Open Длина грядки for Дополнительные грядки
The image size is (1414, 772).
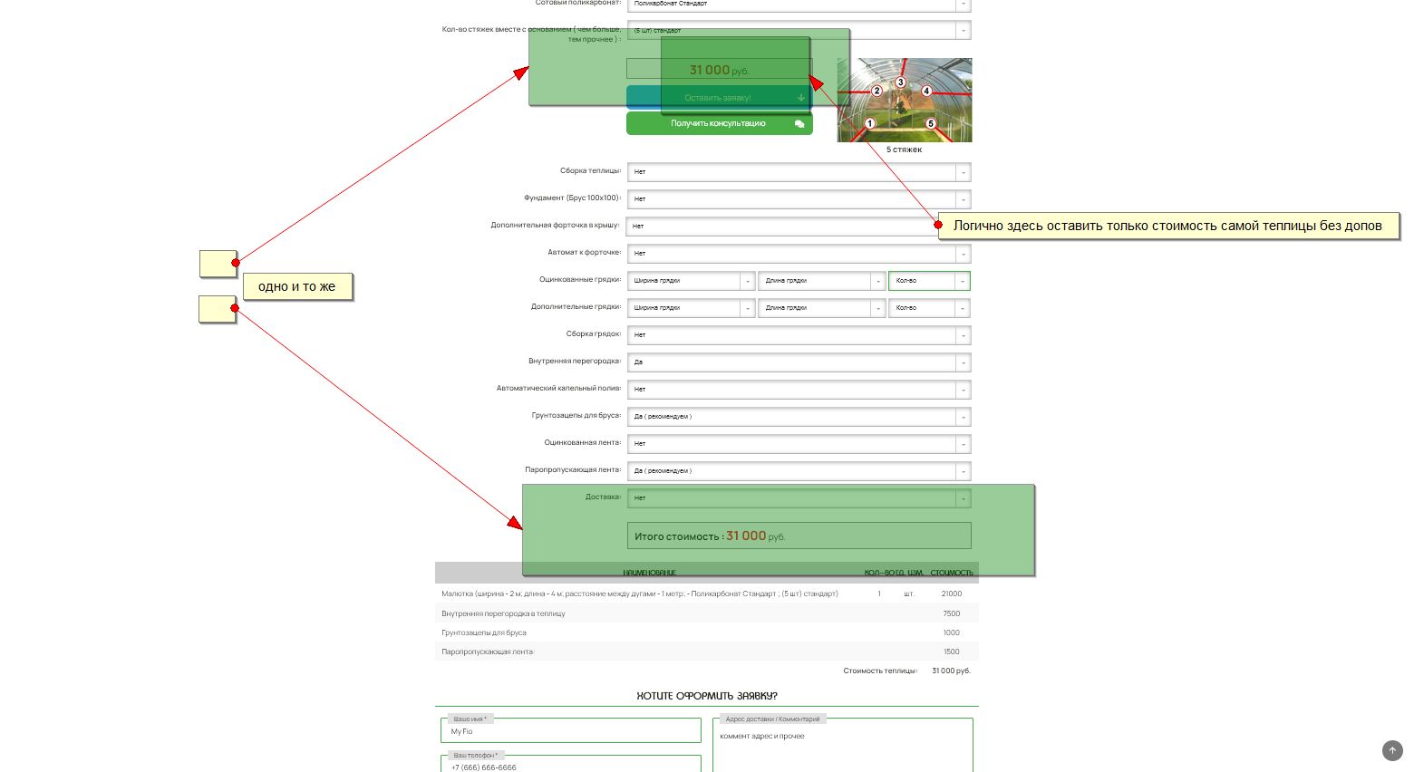click(821, 308)
